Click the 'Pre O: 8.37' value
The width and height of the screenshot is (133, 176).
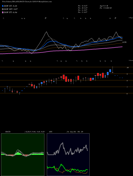click(x=83, y=6)
